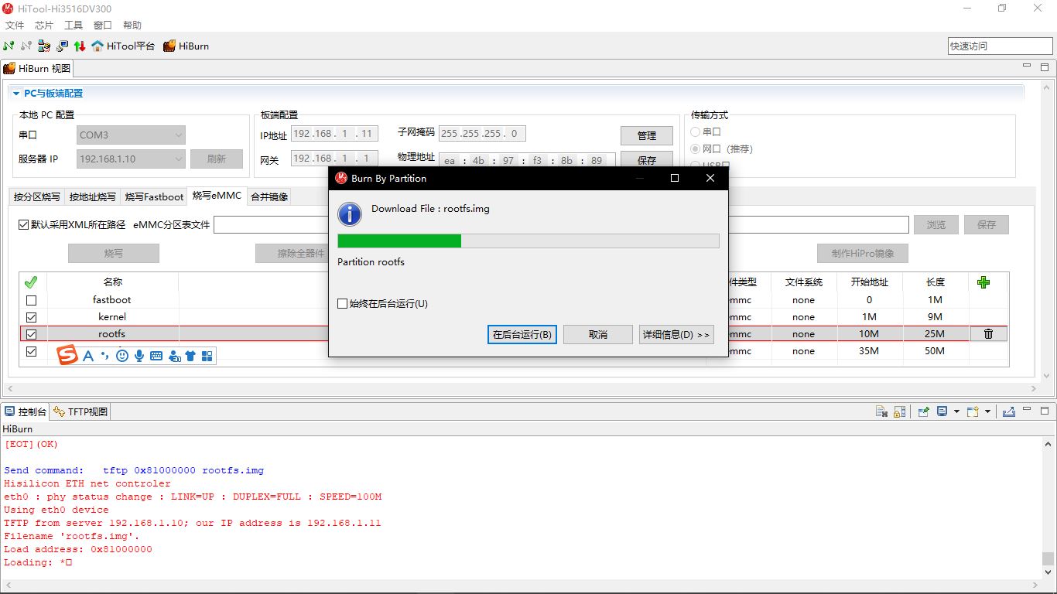Click 在后台运行(B) button
The height and width of the screenshot is (594, 1057).
[x=522, y=334]
